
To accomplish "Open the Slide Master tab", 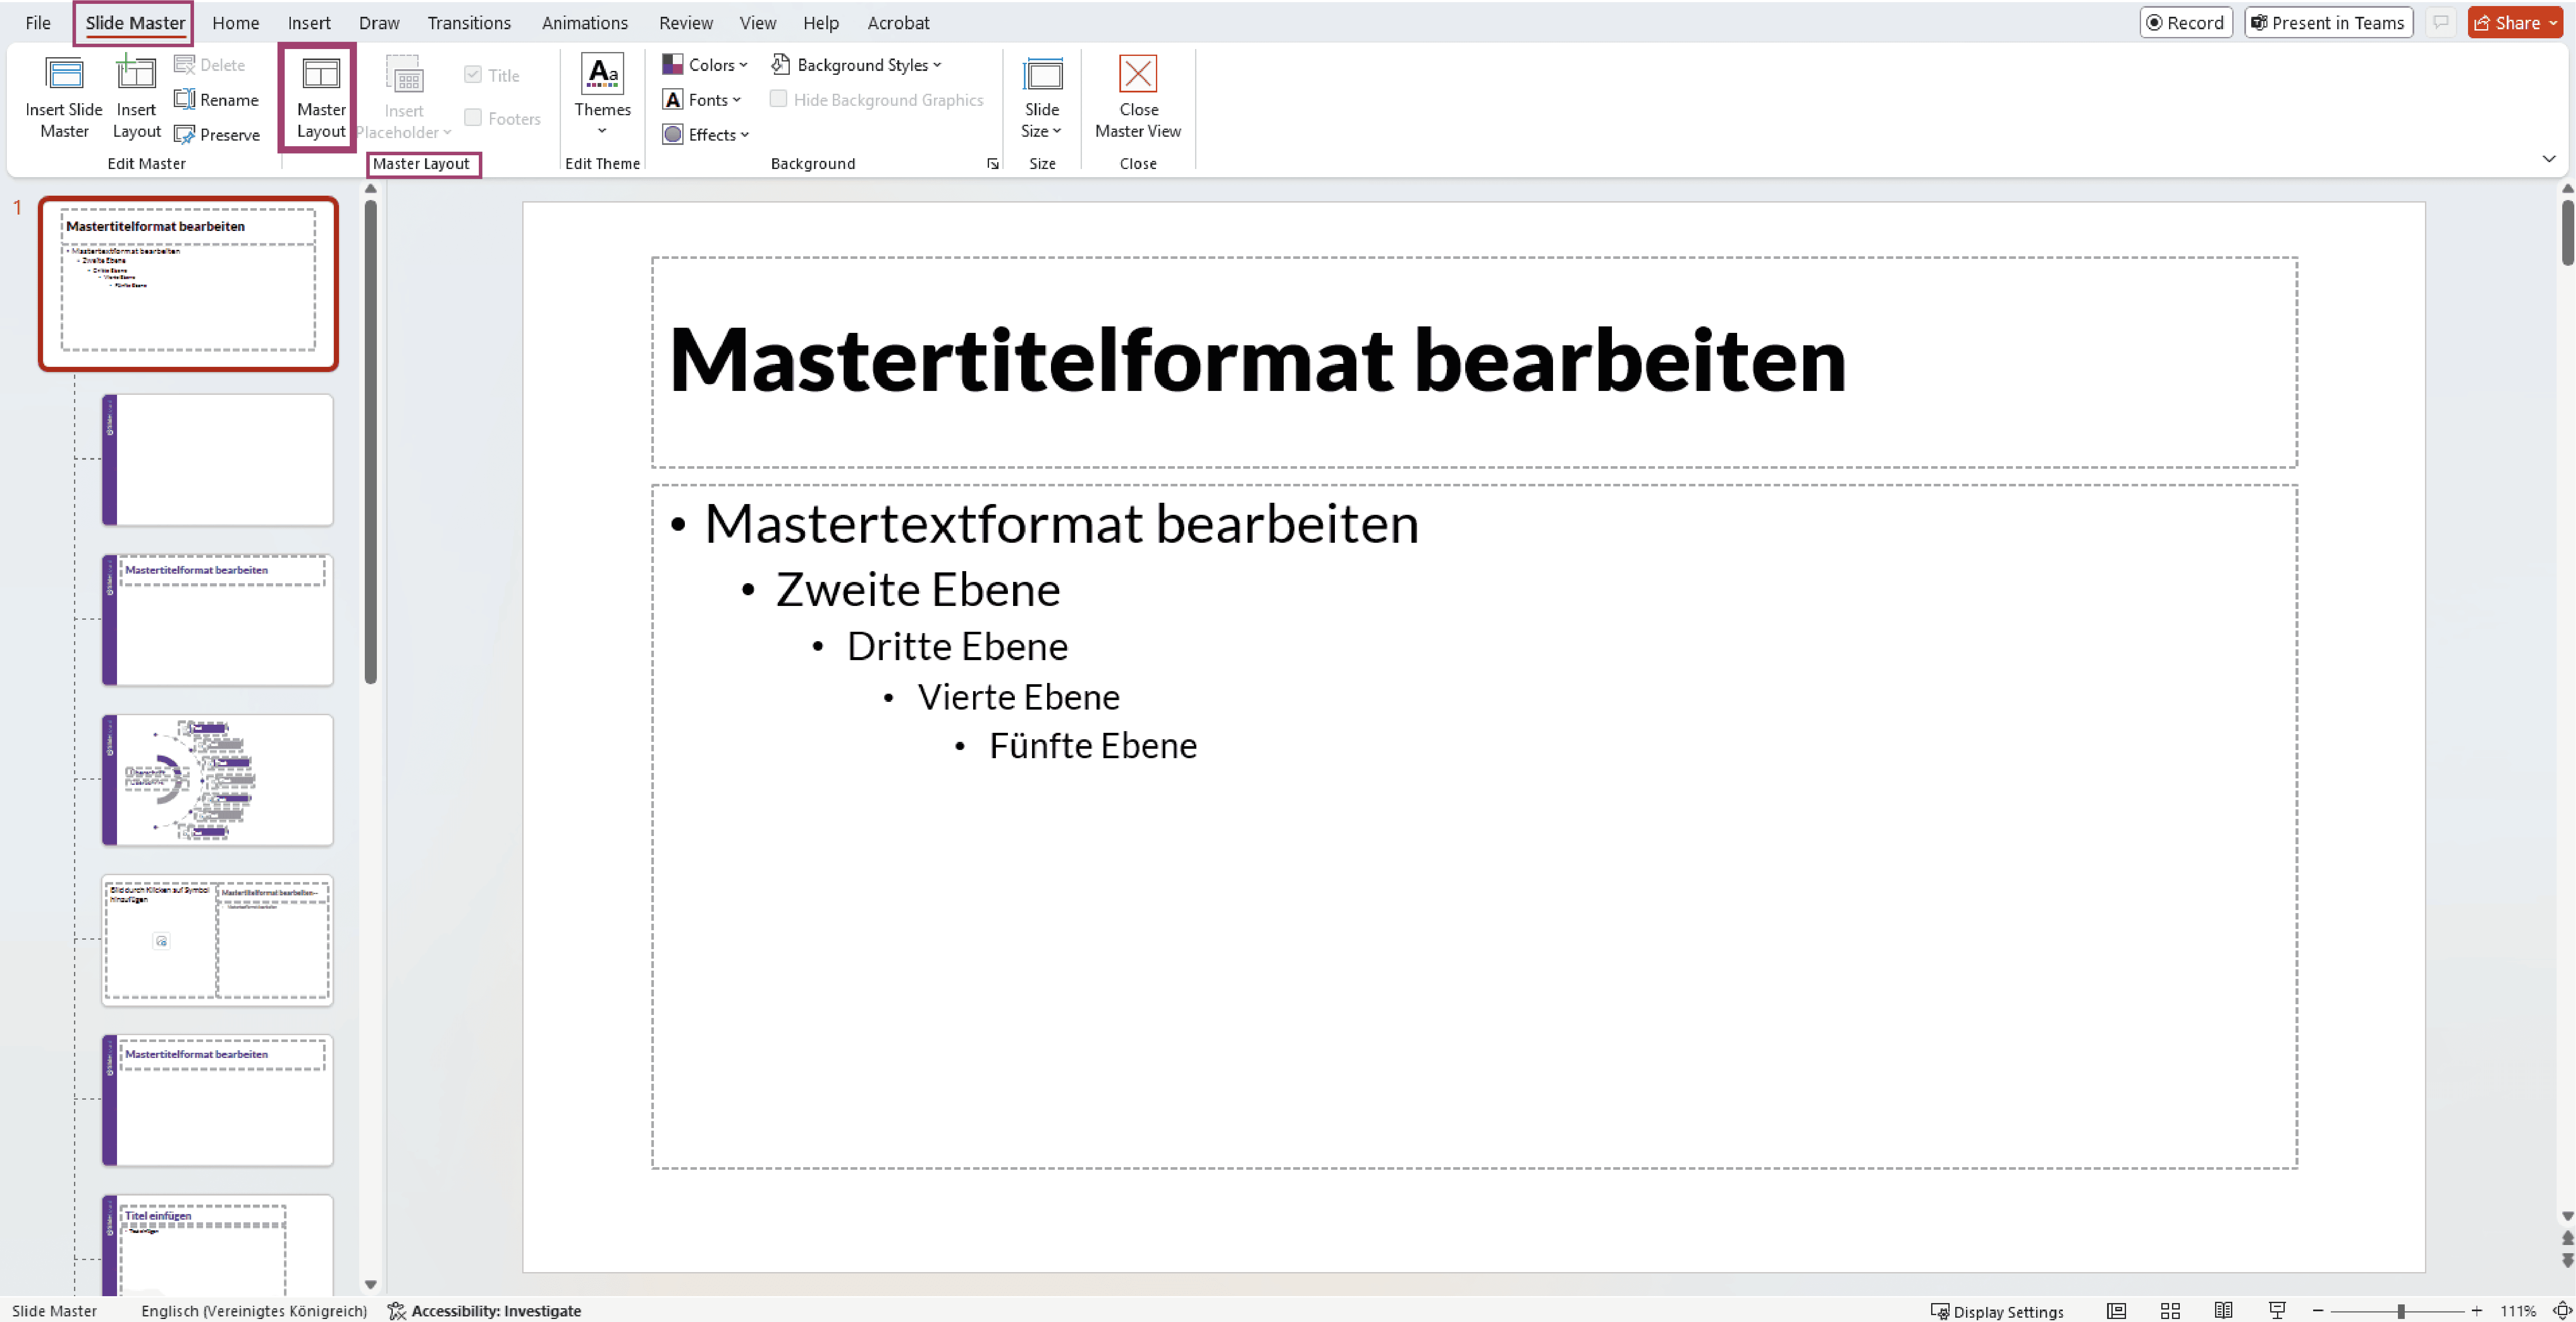I will pos(135,23).
